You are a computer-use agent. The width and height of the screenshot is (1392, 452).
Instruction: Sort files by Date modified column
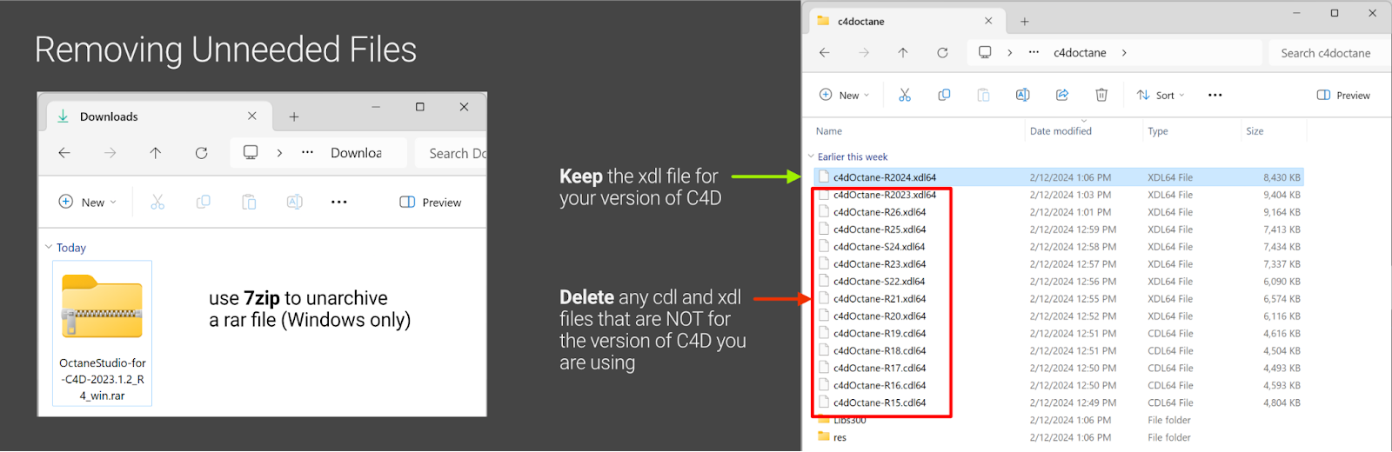click(x=1061, y=131)
